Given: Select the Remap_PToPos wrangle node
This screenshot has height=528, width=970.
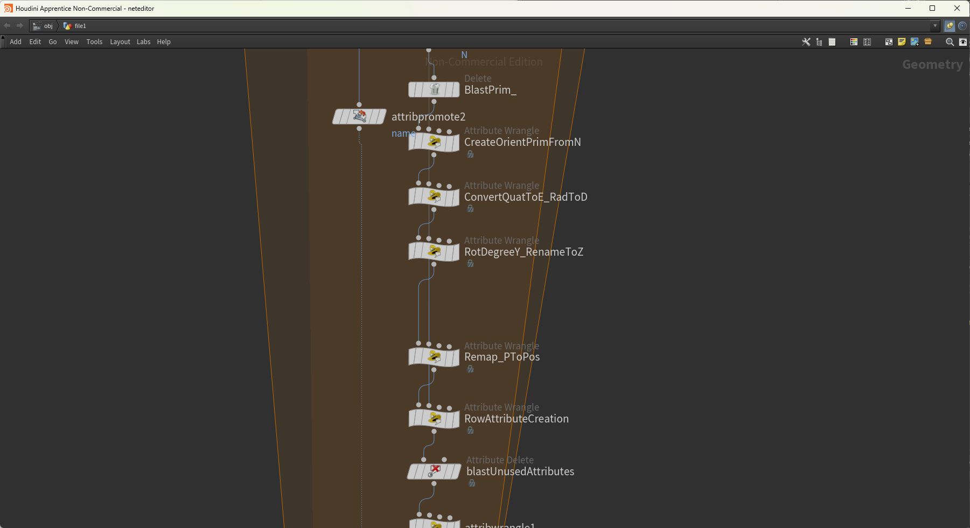Looking at the screenshot, I should [x=434, y=357].
